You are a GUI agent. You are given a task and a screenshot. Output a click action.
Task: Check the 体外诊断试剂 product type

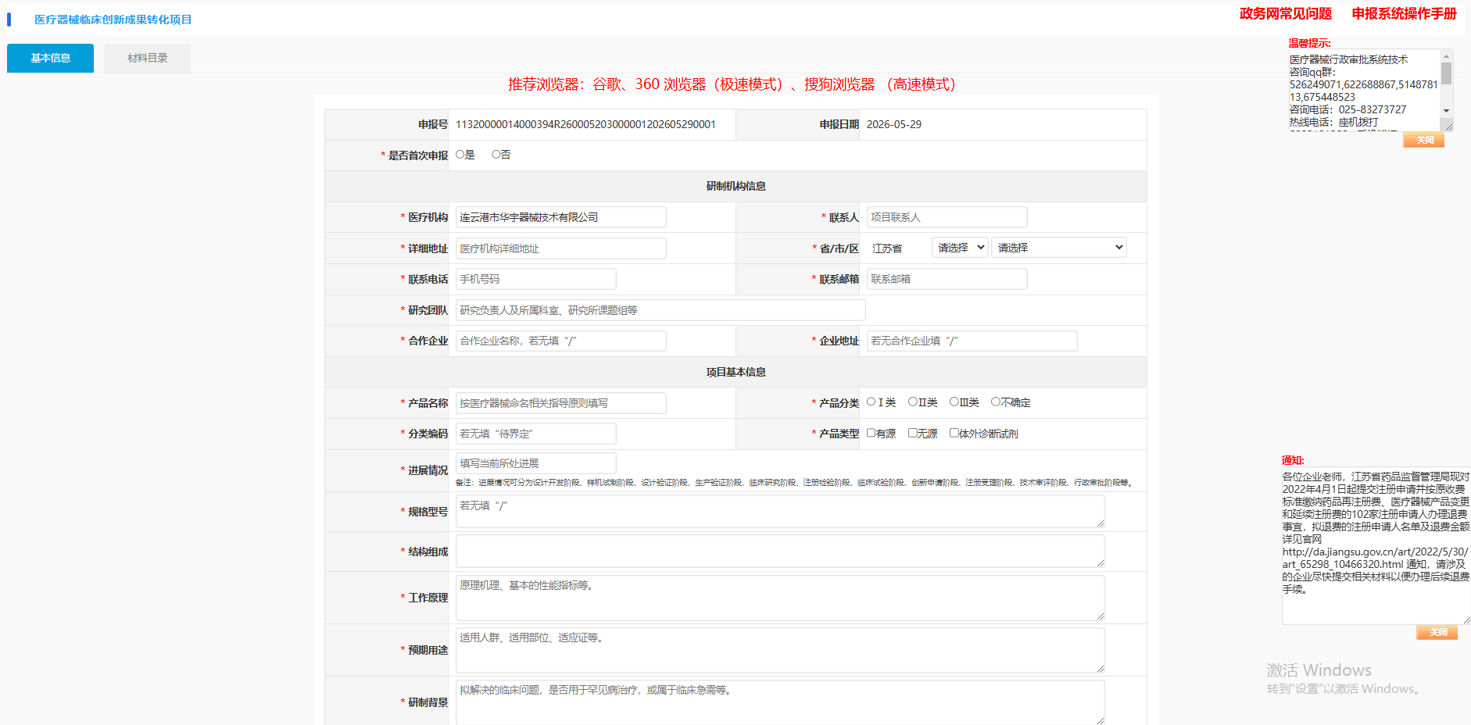tap(954, 433)
